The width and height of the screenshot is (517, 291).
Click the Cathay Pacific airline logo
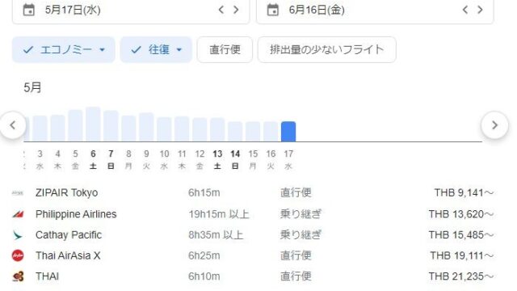coord(18,235)
